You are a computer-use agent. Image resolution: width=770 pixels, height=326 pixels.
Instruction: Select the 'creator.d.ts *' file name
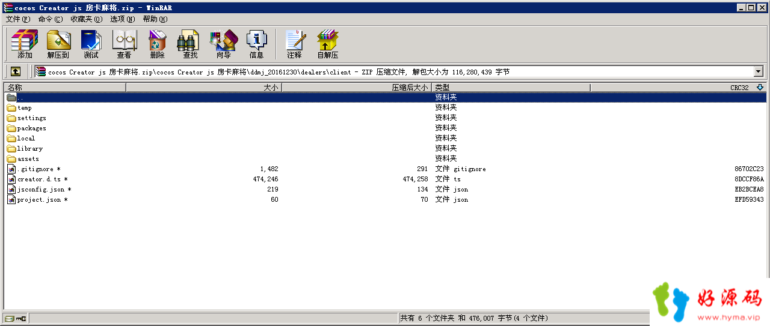click(x=42, y=180)
